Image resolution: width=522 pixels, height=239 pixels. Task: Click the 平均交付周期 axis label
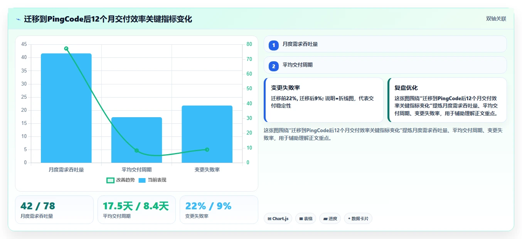pyautogui.click(x=136, y=170)
